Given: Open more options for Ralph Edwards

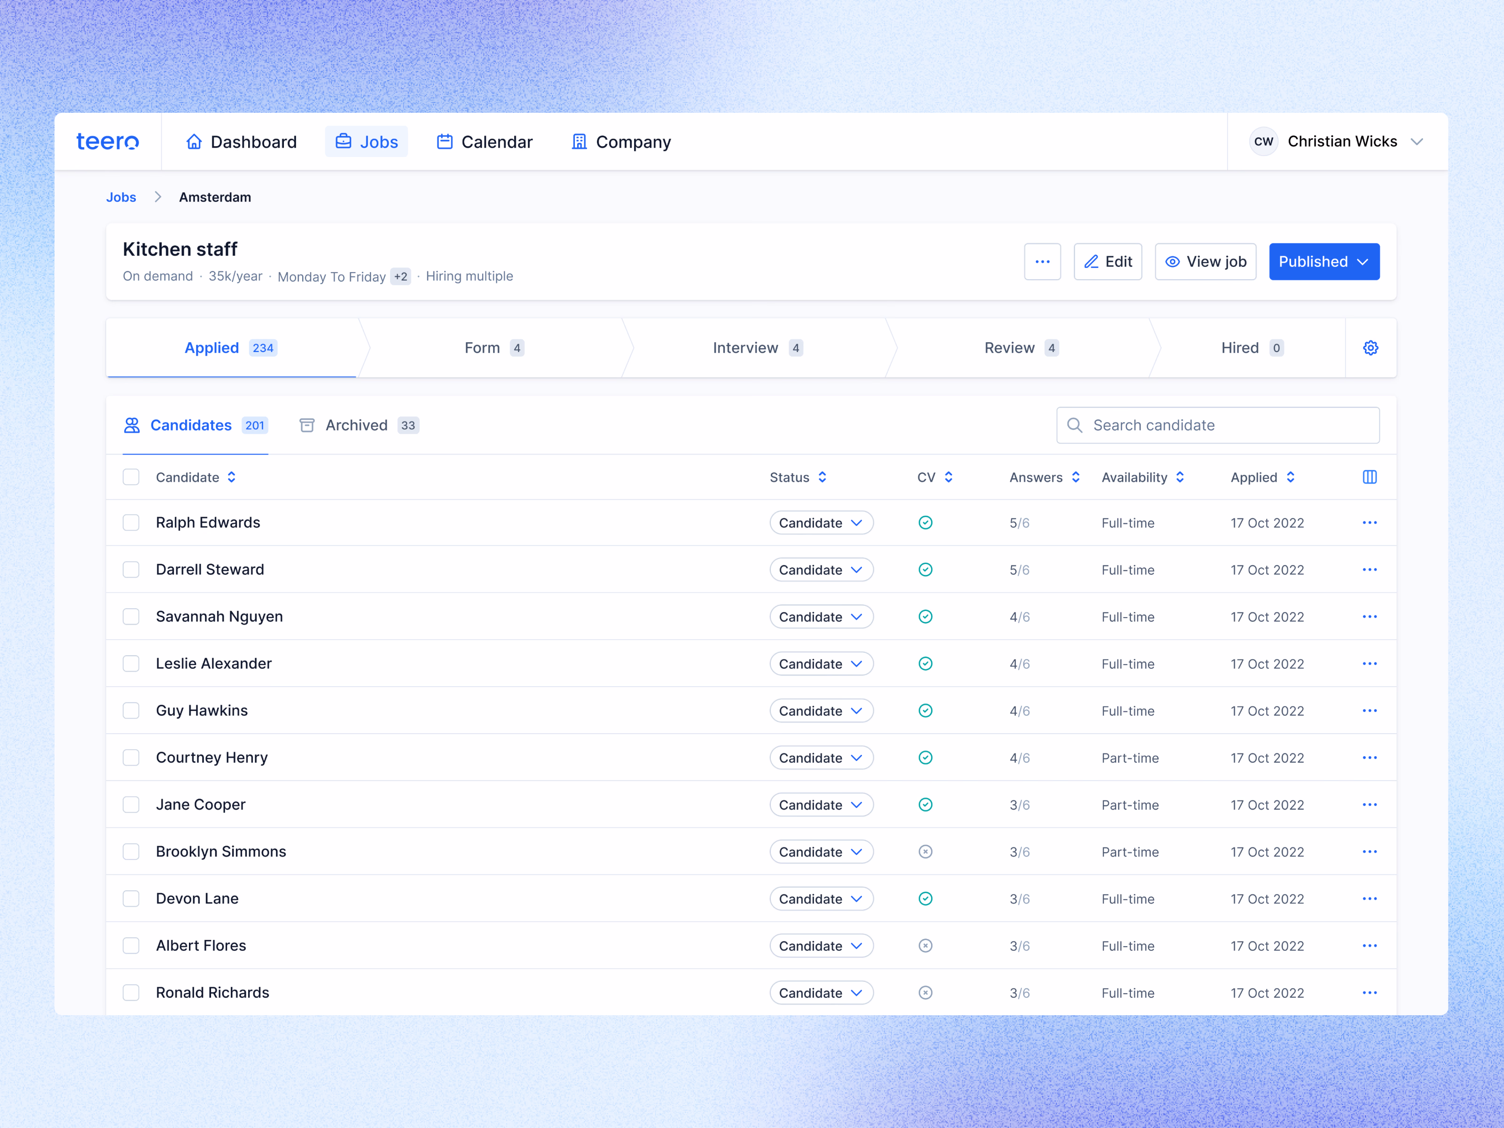Looking at the screenshot, I should click(1370, 522).
